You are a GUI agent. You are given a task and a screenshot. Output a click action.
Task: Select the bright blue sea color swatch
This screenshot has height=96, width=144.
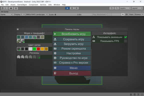(27, 37)
